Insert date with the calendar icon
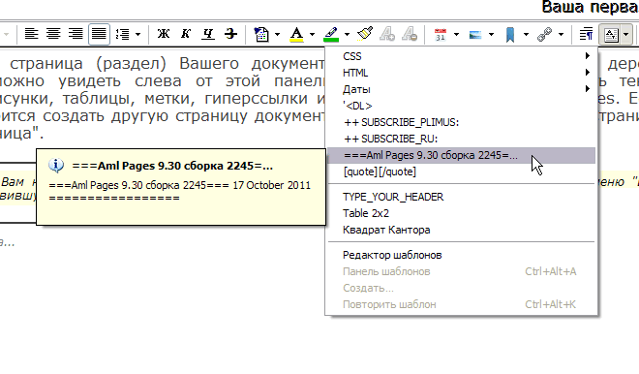Image resolution: width=639 pixels, height=374 pixels. click(x=441, y=35)
